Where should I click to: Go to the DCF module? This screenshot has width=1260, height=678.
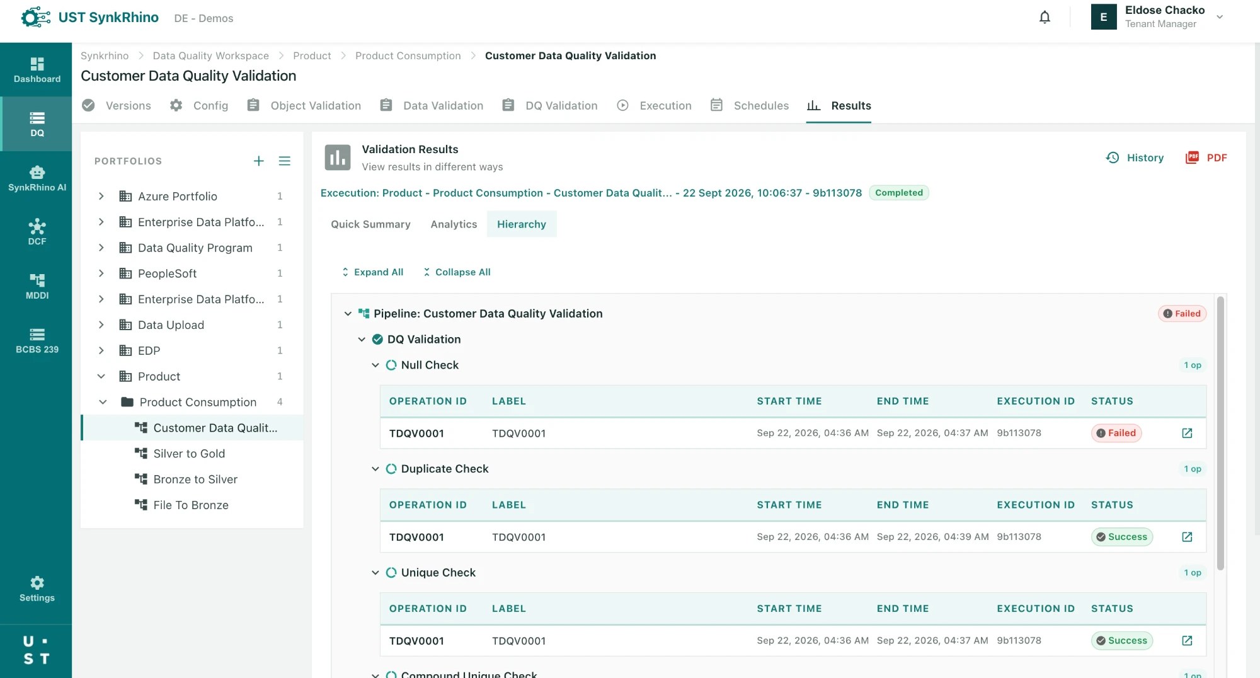pos(37,233)
